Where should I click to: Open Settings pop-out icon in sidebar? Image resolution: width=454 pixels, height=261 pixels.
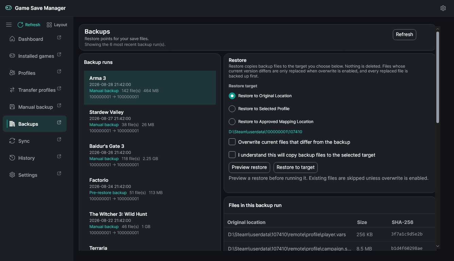(x=59, y=173)
